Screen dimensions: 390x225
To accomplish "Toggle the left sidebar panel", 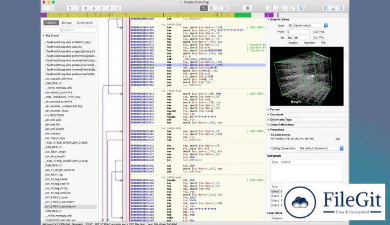I will (326, 8).
